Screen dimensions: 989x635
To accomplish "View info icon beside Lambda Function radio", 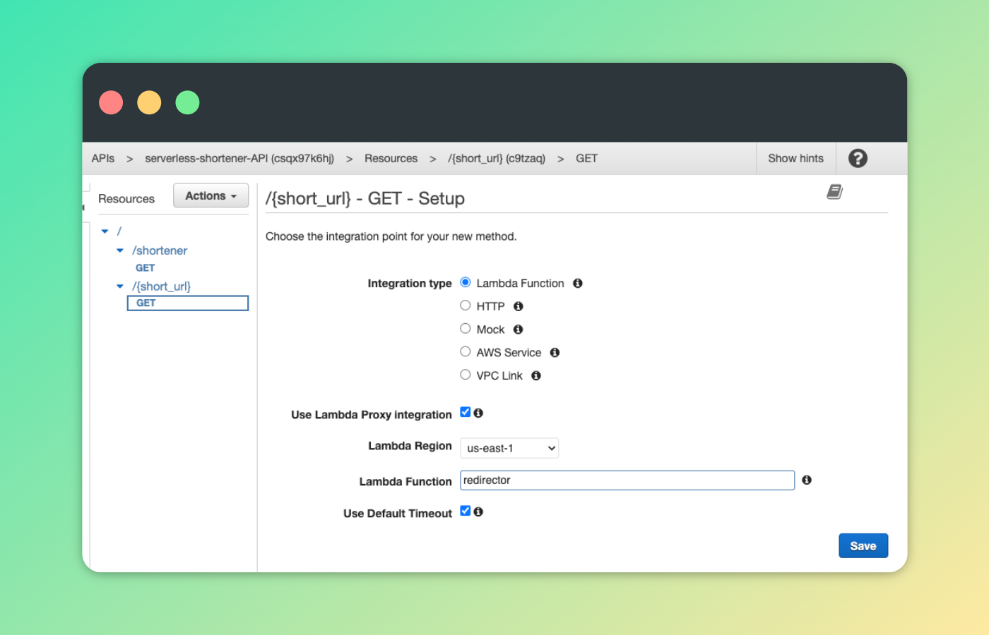I will (577, 283).
